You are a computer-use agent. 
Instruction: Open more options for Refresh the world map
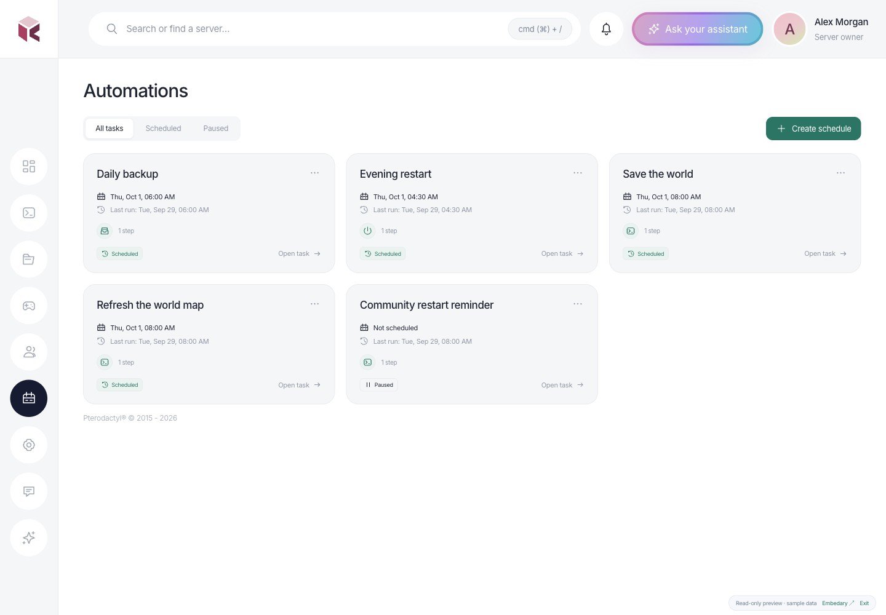315,304
